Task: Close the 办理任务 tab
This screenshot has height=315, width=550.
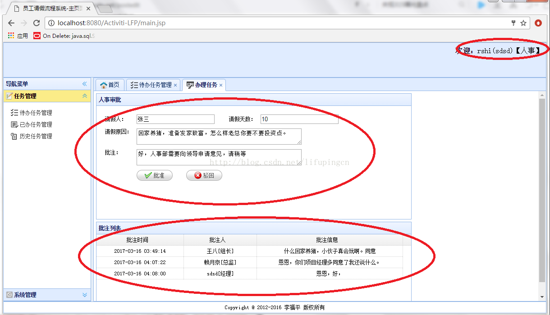Action: tap(221, 85)
